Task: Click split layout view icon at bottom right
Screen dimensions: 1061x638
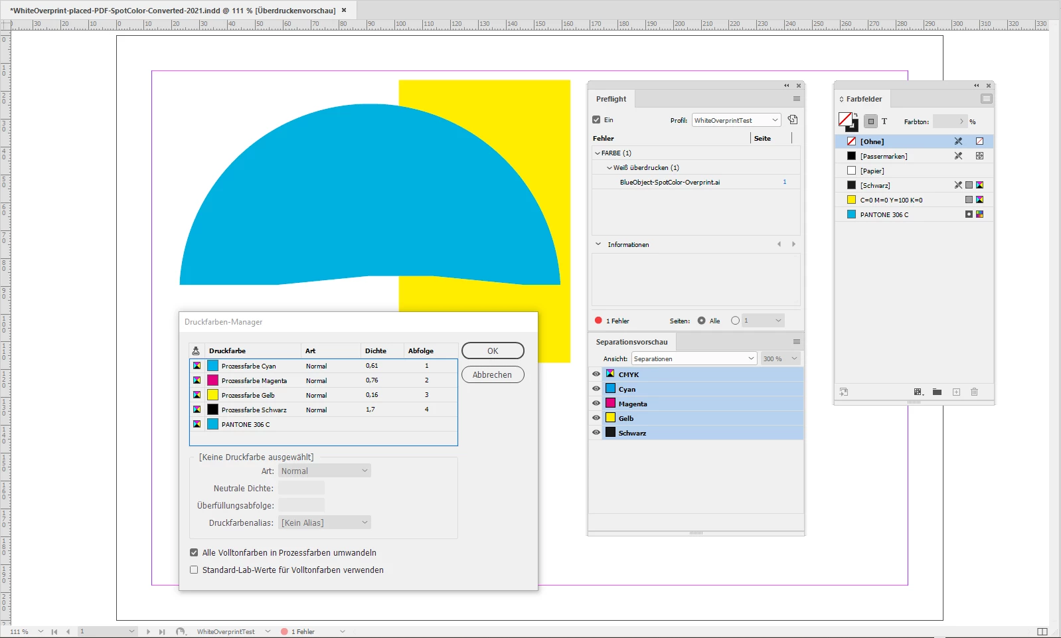Action: point(1042,632)
